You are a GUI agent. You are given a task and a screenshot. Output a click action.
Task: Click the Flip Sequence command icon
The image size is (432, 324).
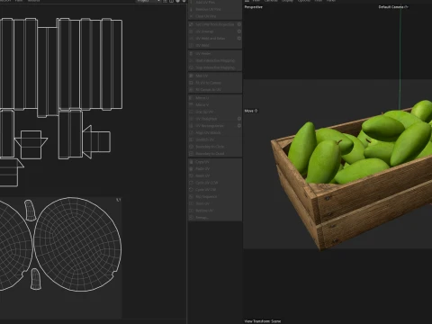(192, 197)
